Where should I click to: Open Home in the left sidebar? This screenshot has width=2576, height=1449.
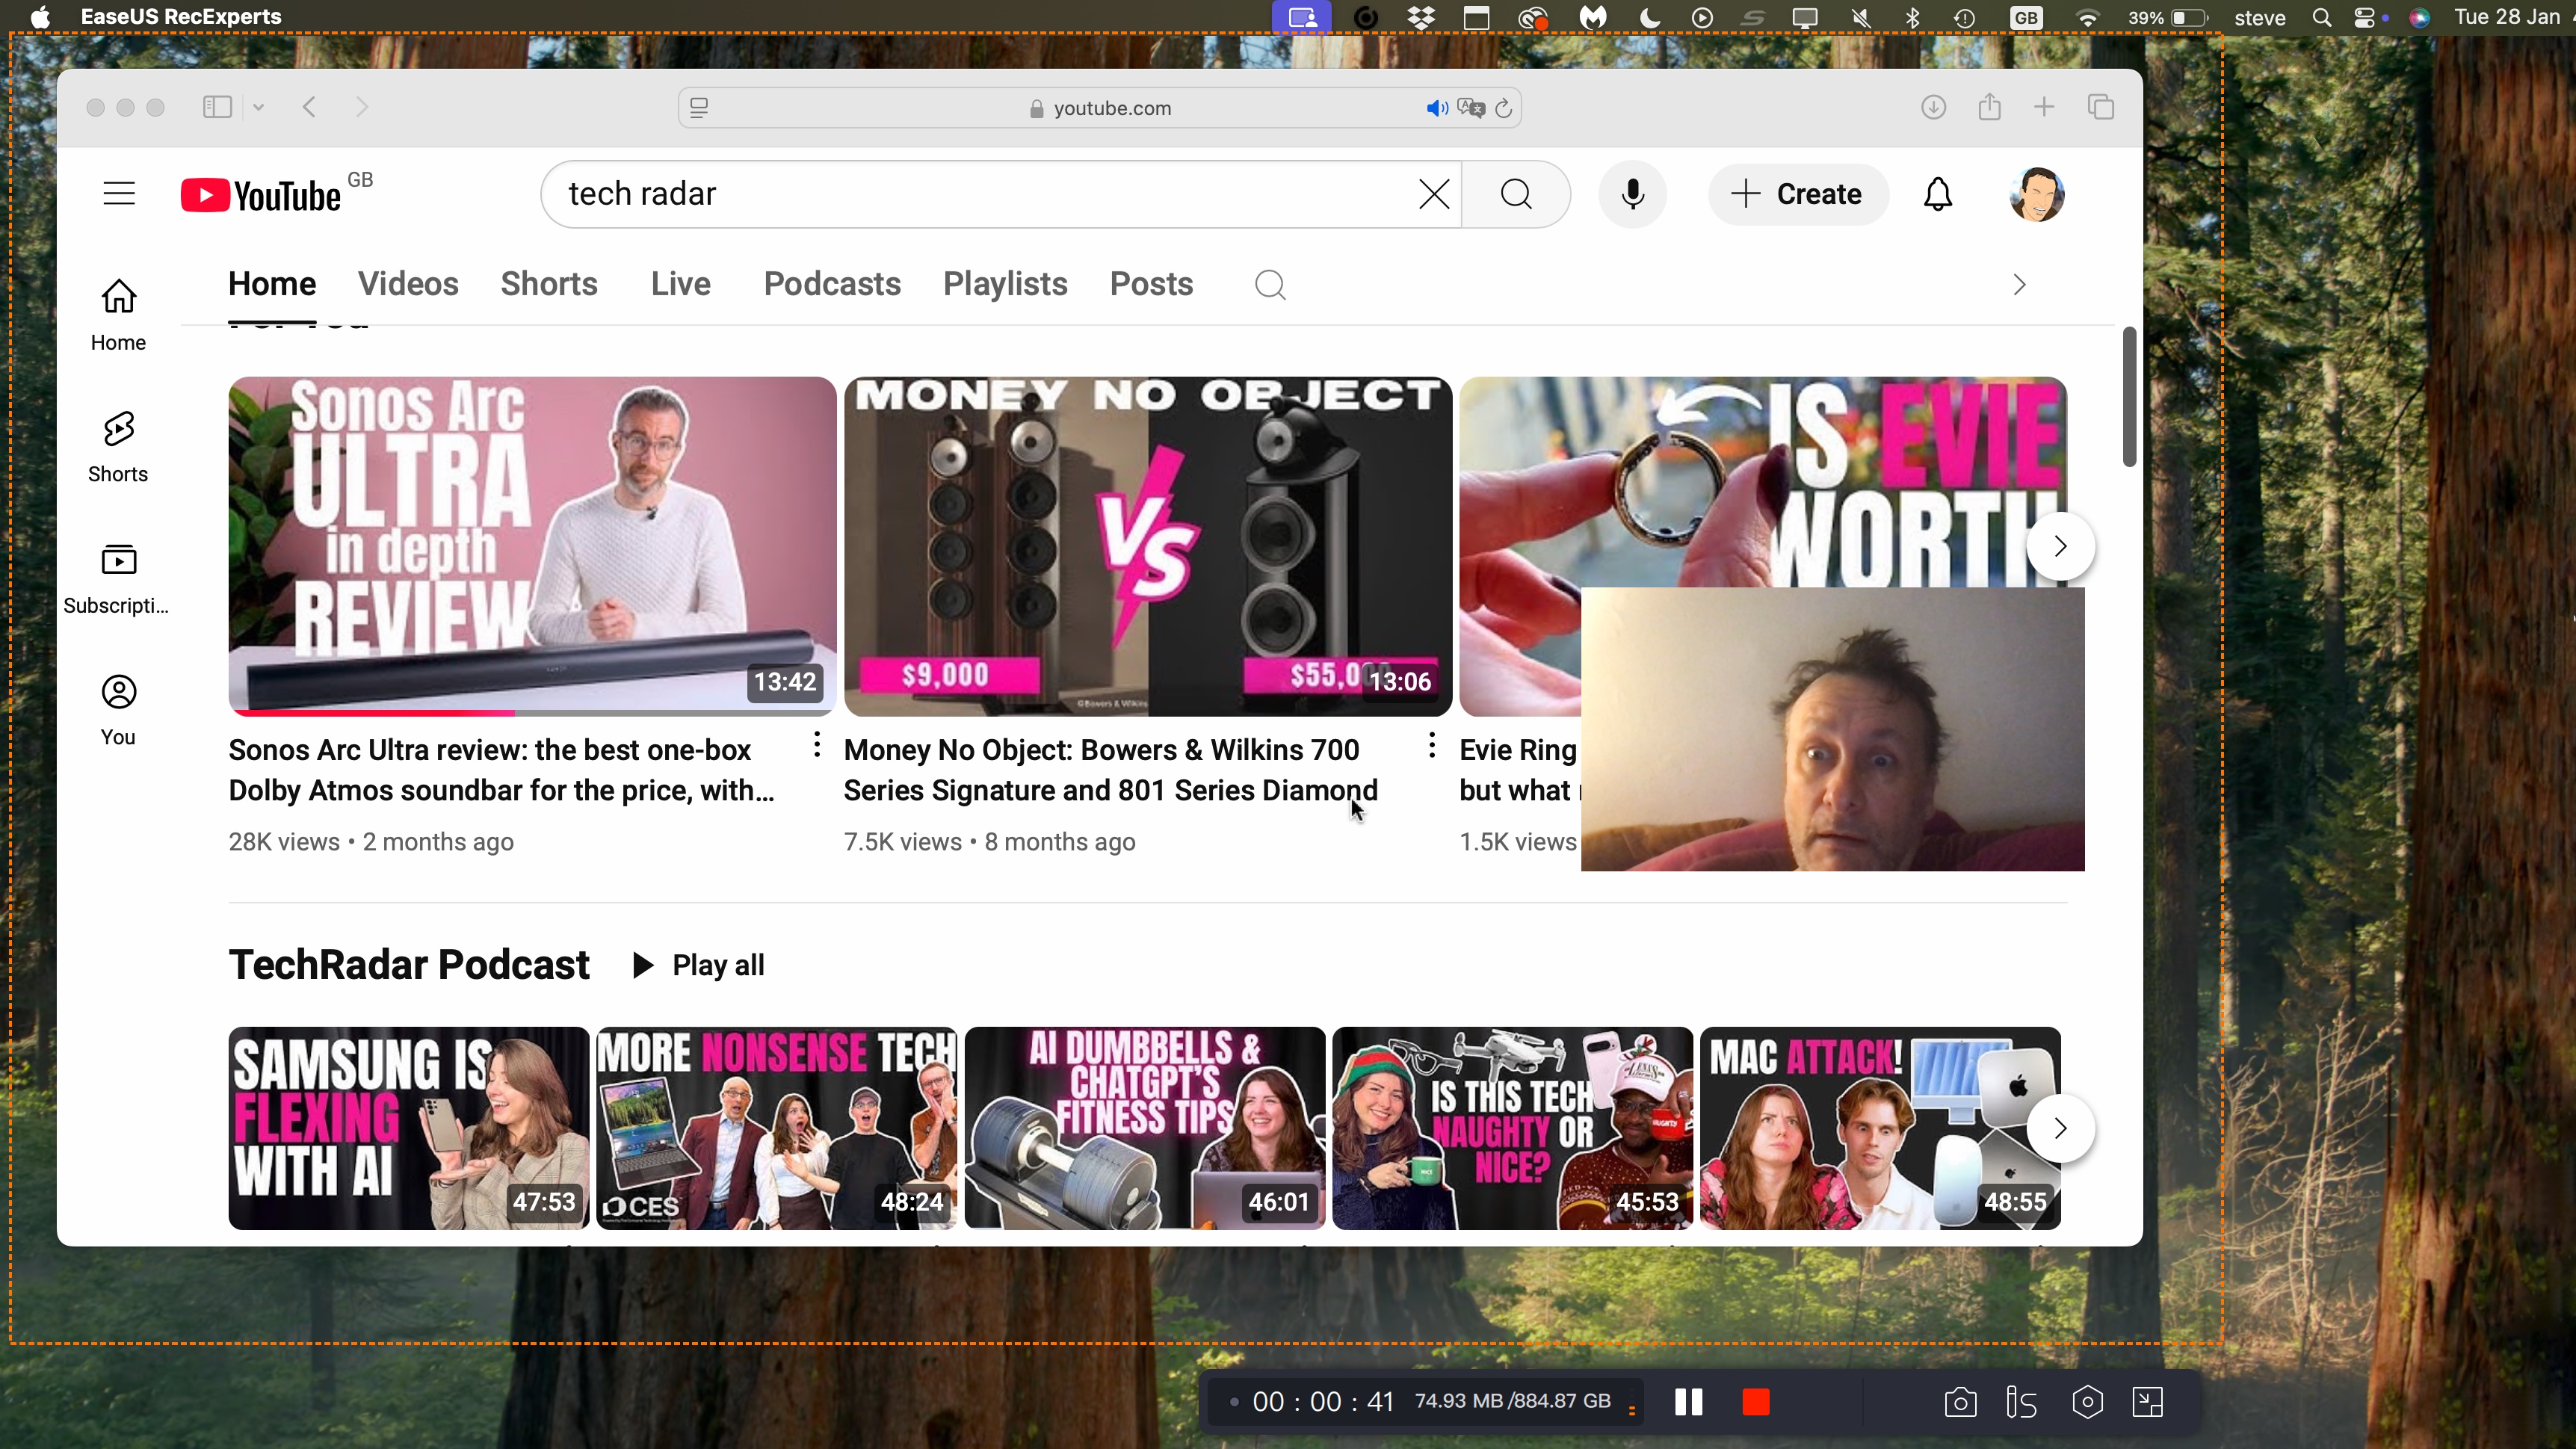118,315
